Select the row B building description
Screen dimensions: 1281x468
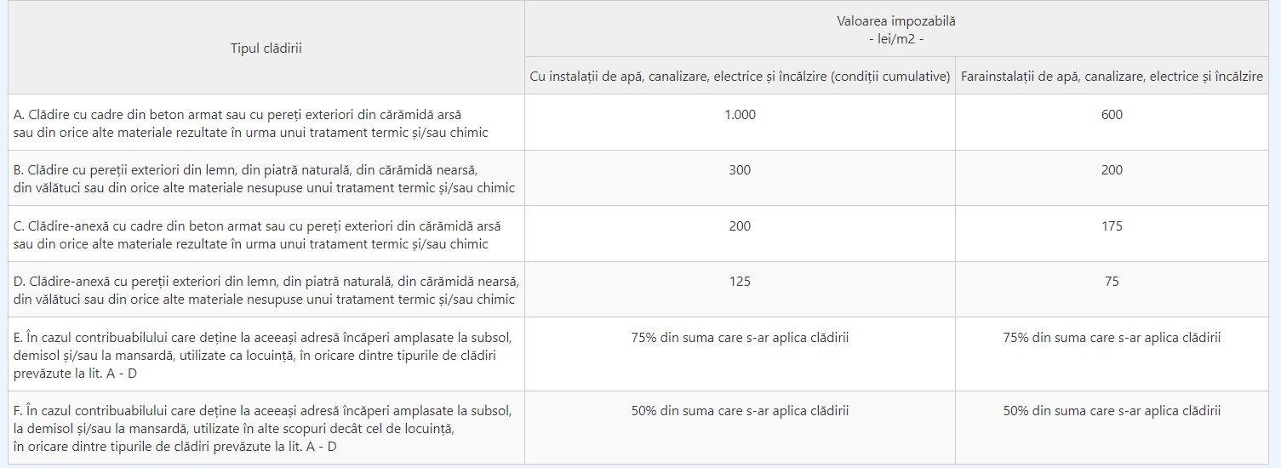pos(264,179)
